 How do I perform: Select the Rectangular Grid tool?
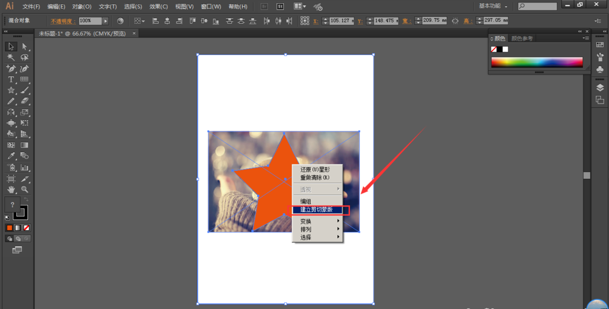24,79
